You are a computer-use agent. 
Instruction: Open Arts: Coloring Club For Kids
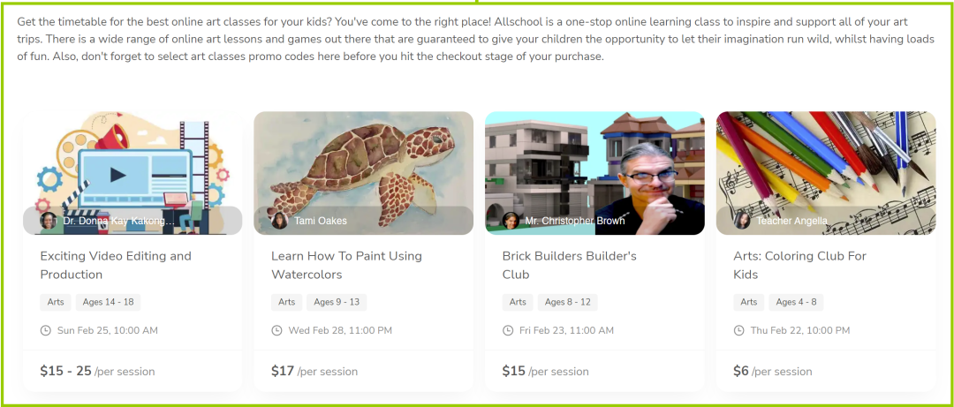(x=799, y=265)
